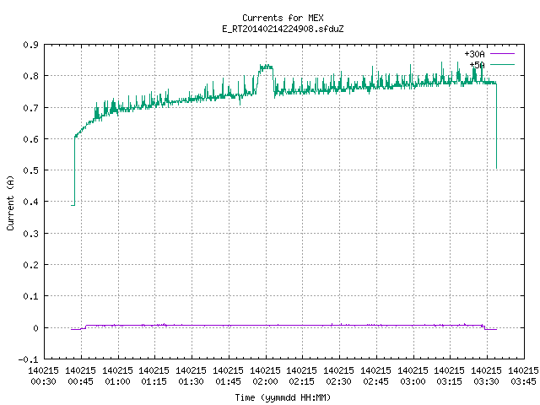Click the chart title 'Currents for MEX'
The height and width of the screenshot is (405, 540).
(x=283, y=18)
